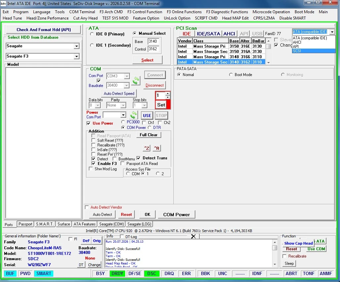This screenshot has height=282, width=340.
Task: Open the Surface tab
Action: (x=64, y=224)
